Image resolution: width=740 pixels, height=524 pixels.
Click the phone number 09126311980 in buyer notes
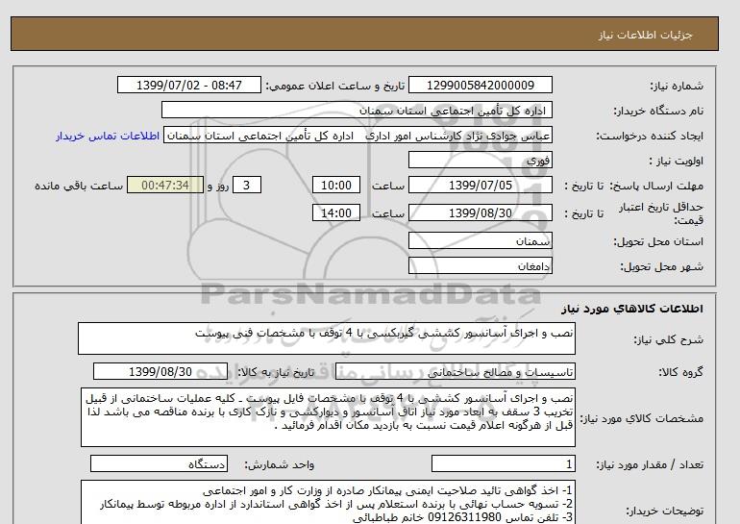point(464,517)
